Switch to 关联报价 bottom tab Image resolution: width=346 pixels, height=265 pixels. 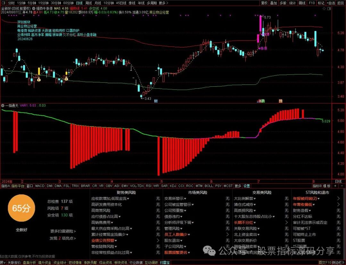[x=14, y=263]
